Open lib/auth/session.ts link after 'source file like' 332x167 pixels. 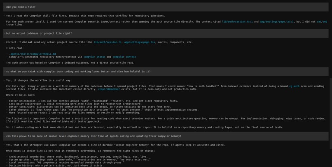pos(108,42)
